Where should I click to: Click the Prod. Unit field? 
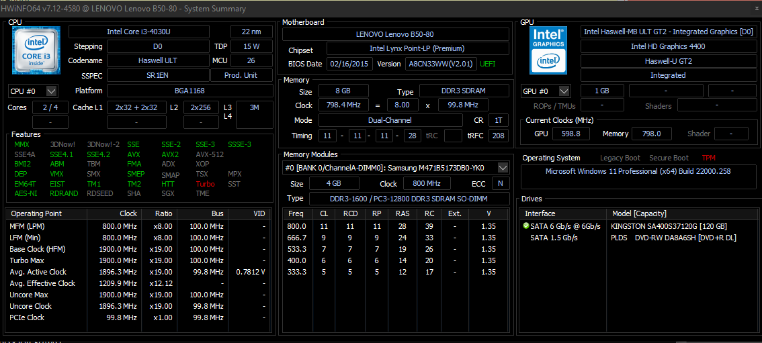point(241,76)
